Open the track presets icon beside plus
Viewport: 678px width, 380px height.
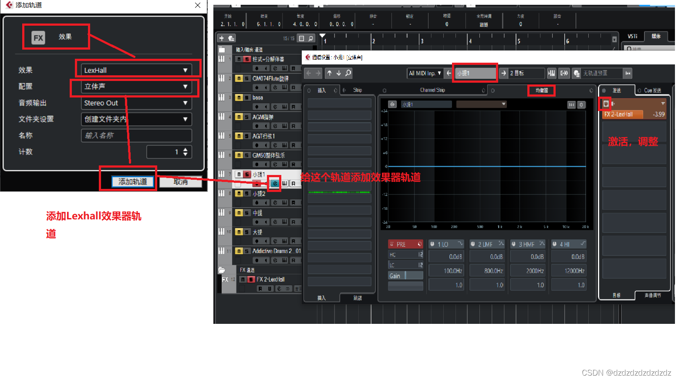pyautogui.click(x=231, y=38)
